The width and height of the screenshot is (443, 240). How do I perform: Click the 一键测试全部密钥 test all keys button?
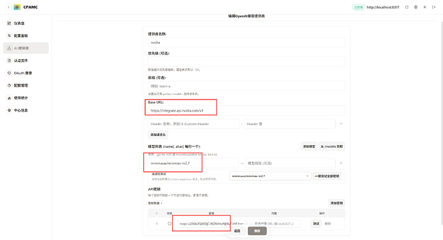327,176
